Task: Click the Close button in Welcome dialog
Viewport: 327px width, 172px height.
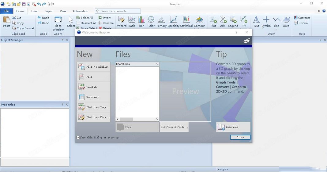Action: (x=240, y=137)
